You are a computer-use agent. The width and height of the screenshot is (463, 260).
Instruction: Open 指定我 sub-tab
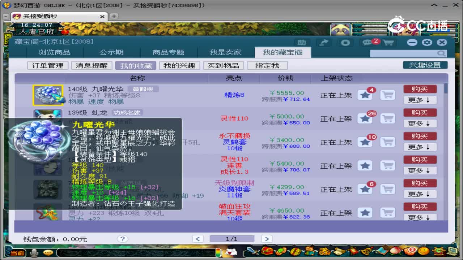click(267, 65)
